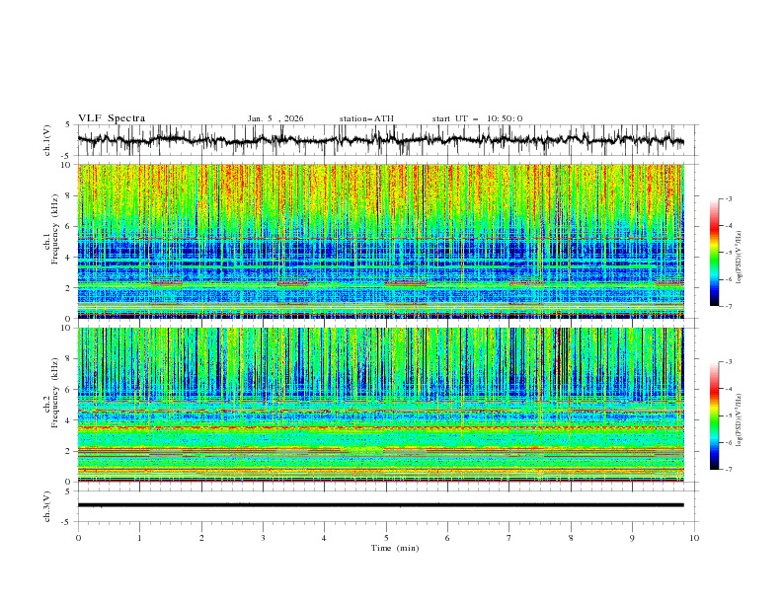
Task: Click the "5" tick on ch.3(V) axis
Action: click(x=67, y=491)
